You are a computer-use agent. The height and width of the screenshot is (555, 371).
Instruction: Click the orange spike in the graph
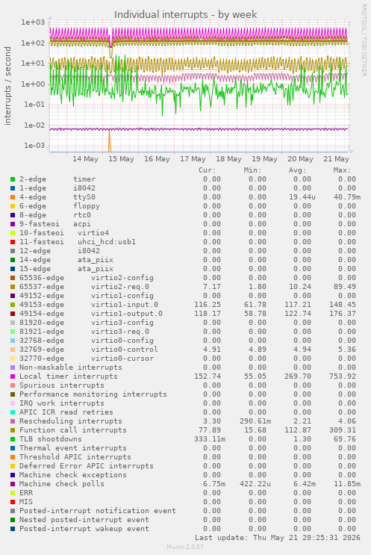click(109, 141)
